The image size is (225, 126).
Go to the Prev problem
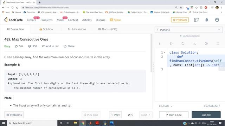pyautogui.click(x=115, y=115)
